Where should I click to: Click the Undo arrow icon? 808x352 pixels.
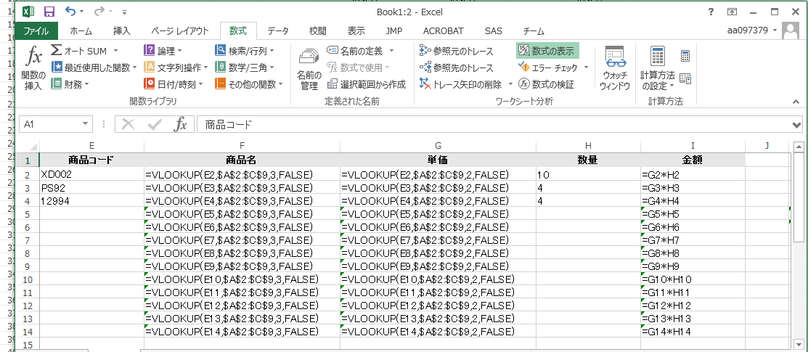(70, 12)
